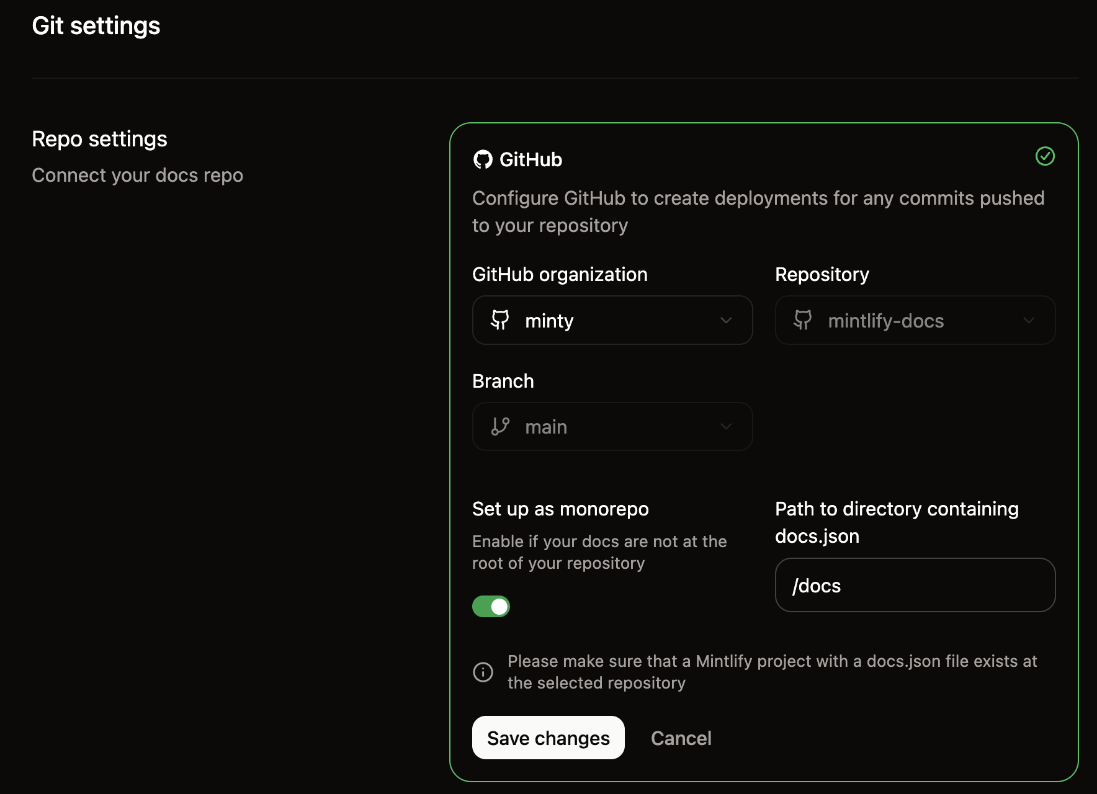Open the Repository dropdown showing mintlify-docs
The height and width of the screenshot is (794, 1097).
[915, 320]
